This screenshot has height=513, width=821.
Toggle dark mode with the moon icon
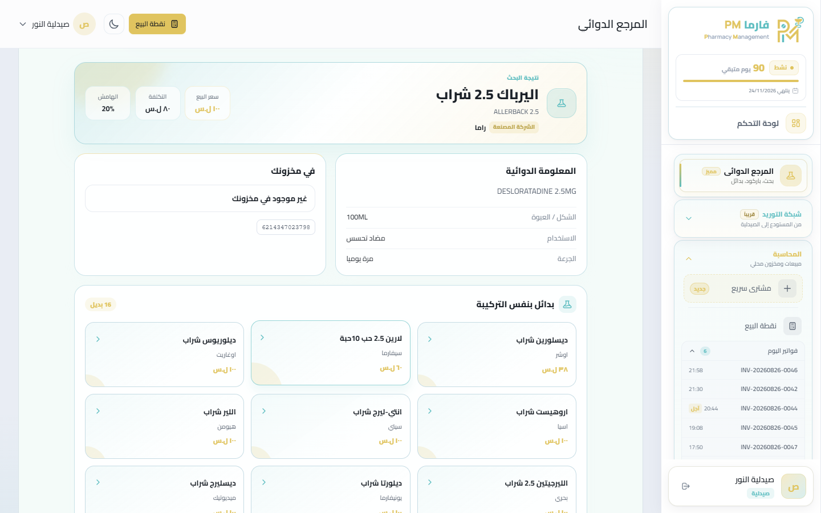(114, 24)
